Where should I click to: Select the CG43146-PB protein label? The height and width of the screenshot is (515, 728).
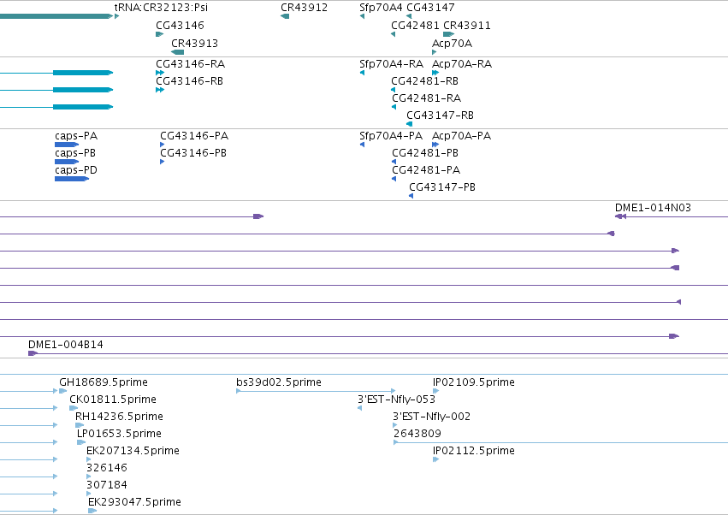(193, 153)
